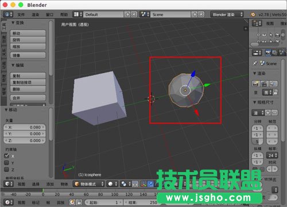The height and width of the screenshot is (207, 287).
Task: Add a render preset with plus button
Action: [268, 113]
